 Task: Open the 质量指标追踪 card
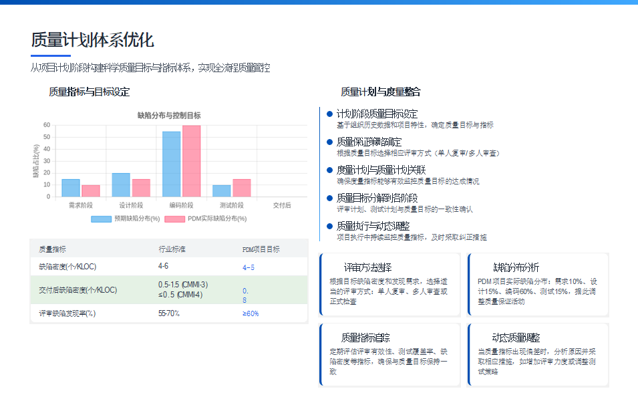point(389,355)
